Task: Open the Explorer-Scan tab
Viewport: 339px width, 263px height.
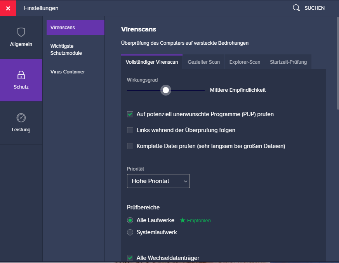Action: click(x=245, y=62)
